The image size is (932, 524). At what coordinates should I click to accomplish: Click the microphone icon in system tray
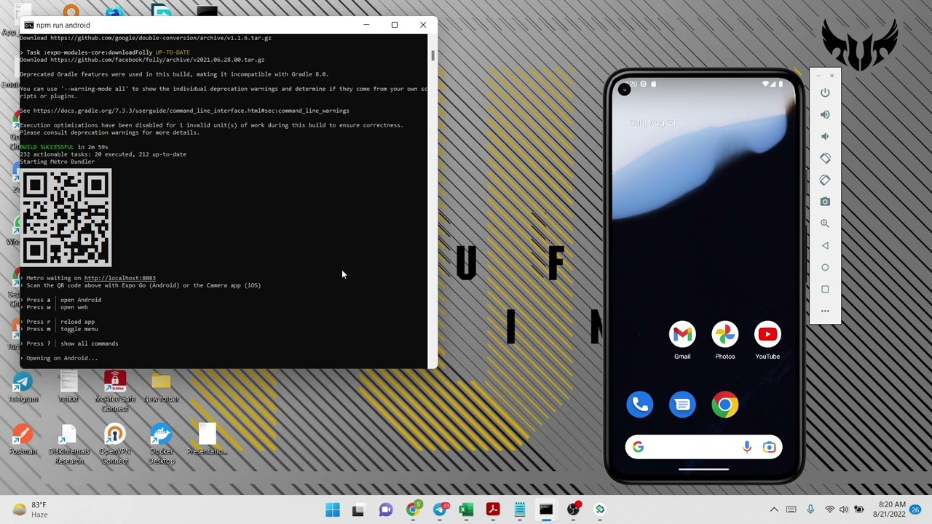coord(810,509)
